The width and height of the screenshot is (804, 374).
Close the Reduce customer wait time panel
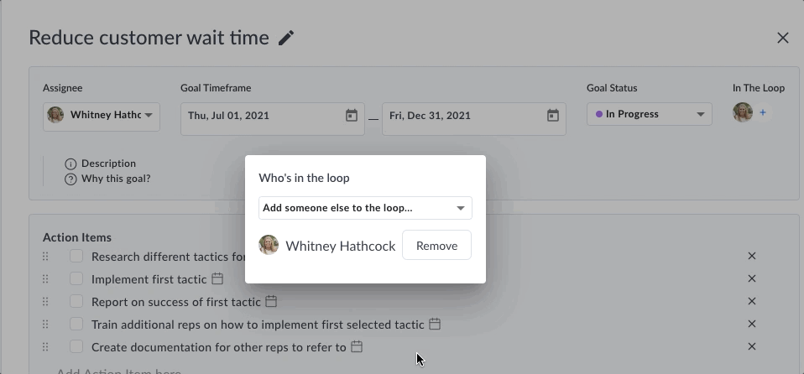pyautogui.click(x=782, y=38)
